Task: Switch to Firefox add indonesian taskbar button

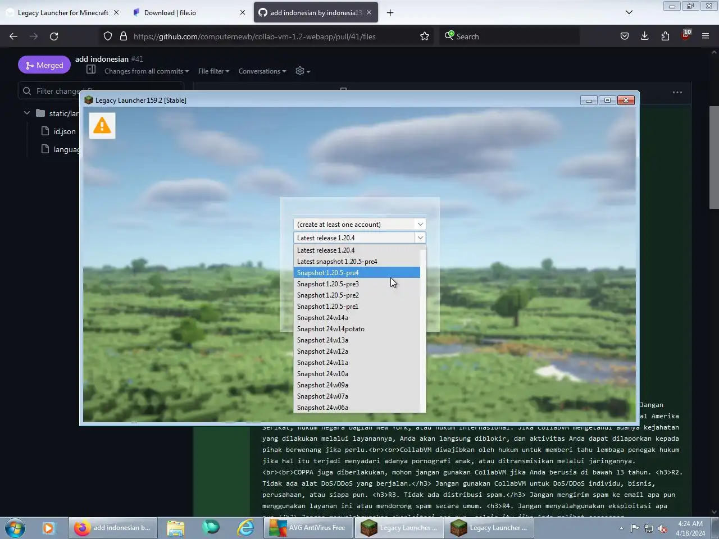Action: [112, 528]
